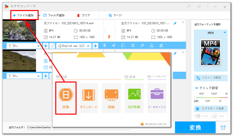Click the big blue 変換 convert button
This screenshot has width=233, height=136.
point(195,127)
